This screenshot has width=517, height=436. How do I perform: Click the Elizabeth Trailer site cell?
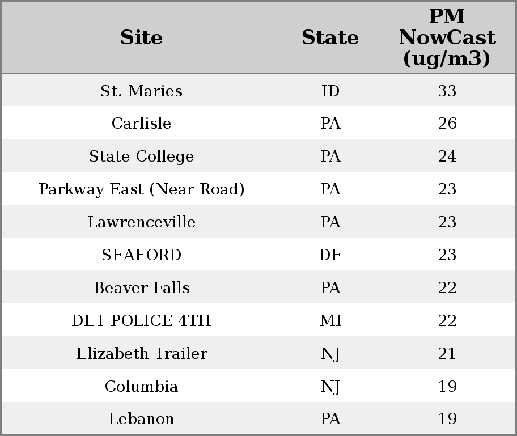[141, 354]
